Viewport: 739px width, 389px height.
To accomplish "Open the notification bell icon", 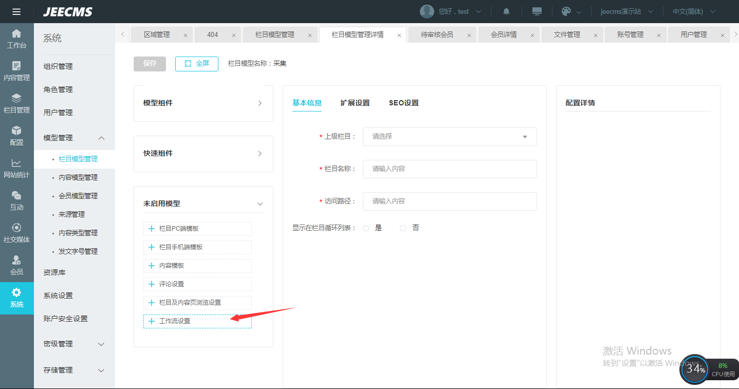I will tap(506, 11).
